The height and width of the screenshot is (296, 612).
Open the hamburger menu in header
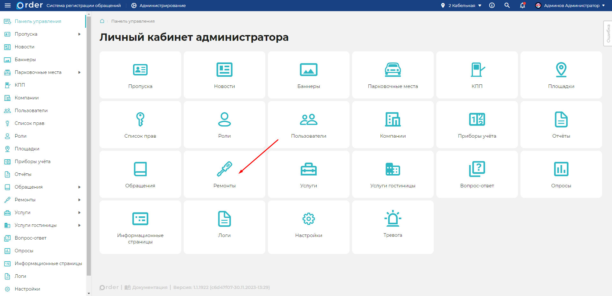coord(8,5)
